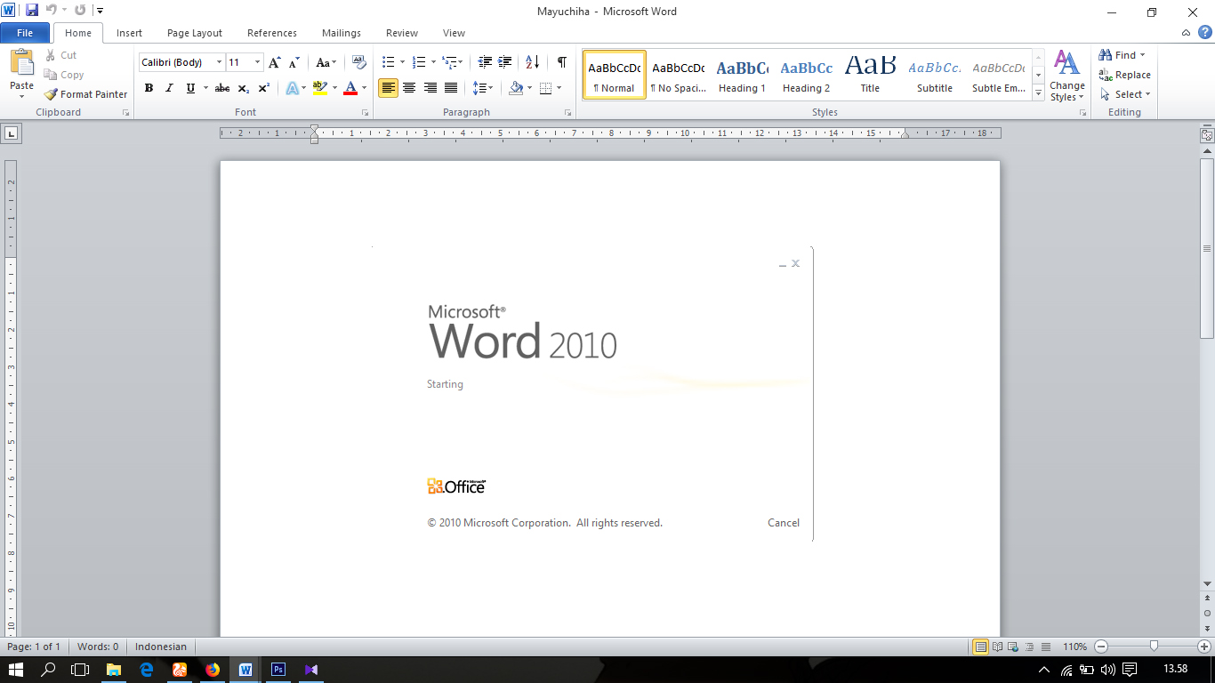Image resolution: width=1215 pixels, height=683 pixels.
Task: Open the Font Size dropdown
Action: (257, 62)
